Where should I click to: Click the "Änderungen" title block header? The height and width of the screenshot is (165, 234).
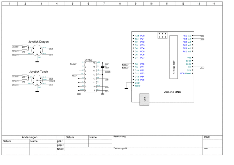click(30, 137)
